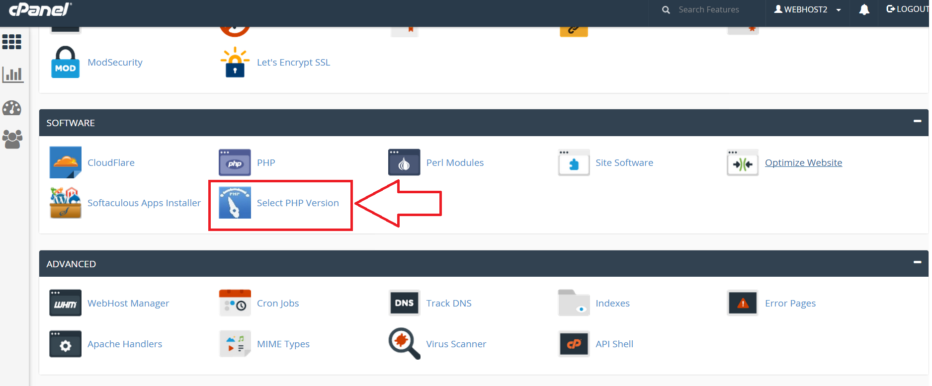This screenshot has height=386, width=932.
Task: Open the ModSecurity padlock icon
Action: [x=65, y=62]
